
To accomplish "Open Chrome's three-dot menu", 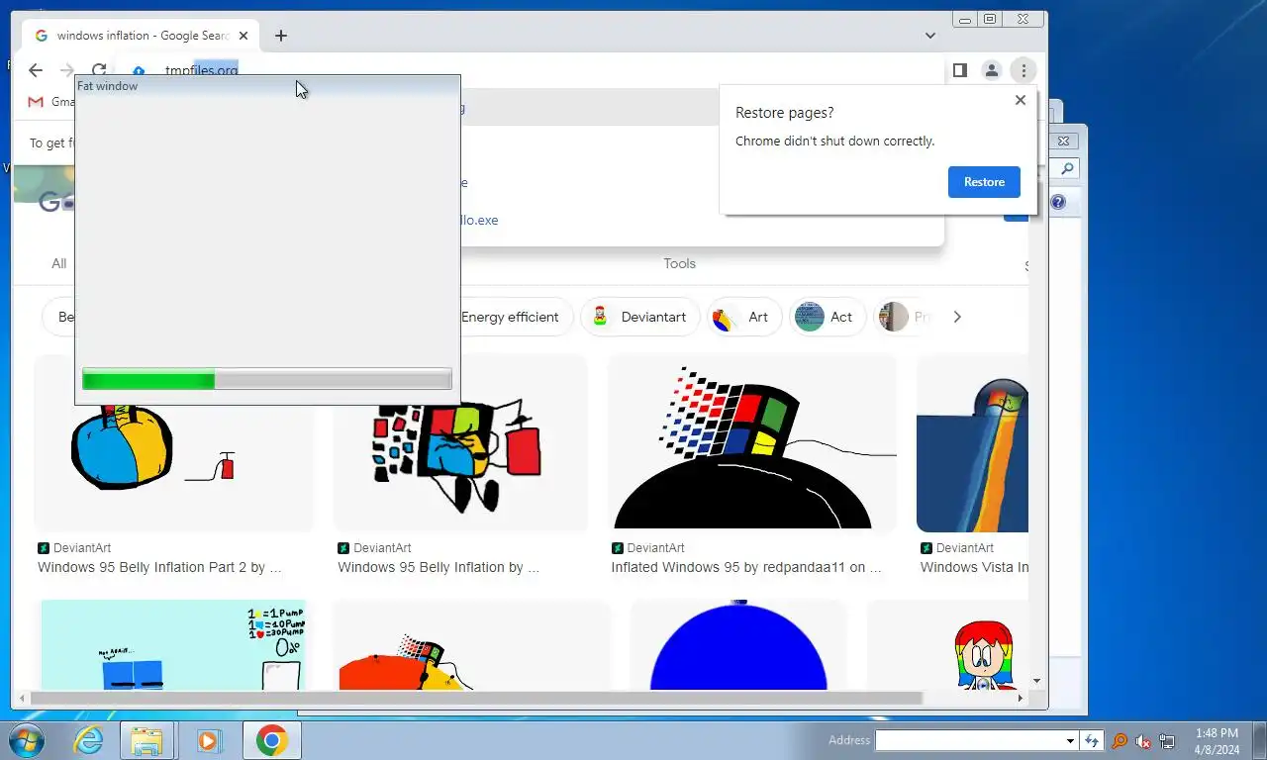I will click(1023, 70).
